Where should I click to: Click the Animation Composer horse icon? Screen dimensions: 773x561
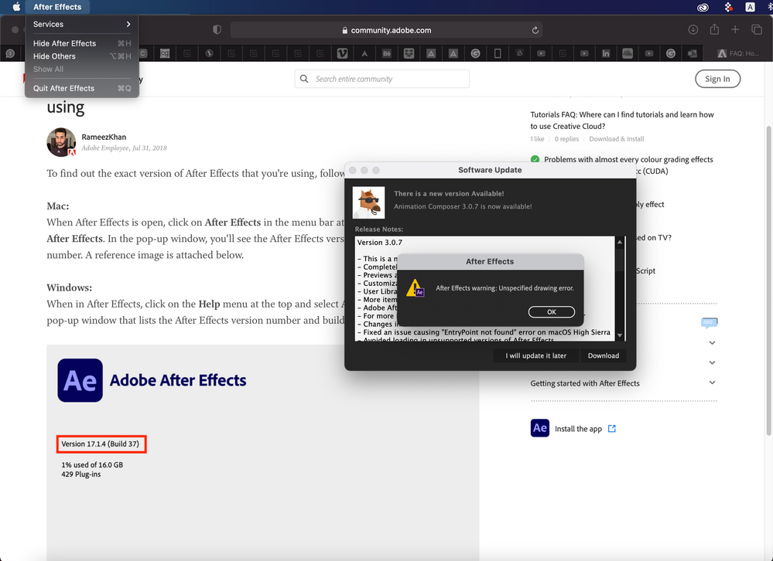pyautogui.click(x=368, y=202)
